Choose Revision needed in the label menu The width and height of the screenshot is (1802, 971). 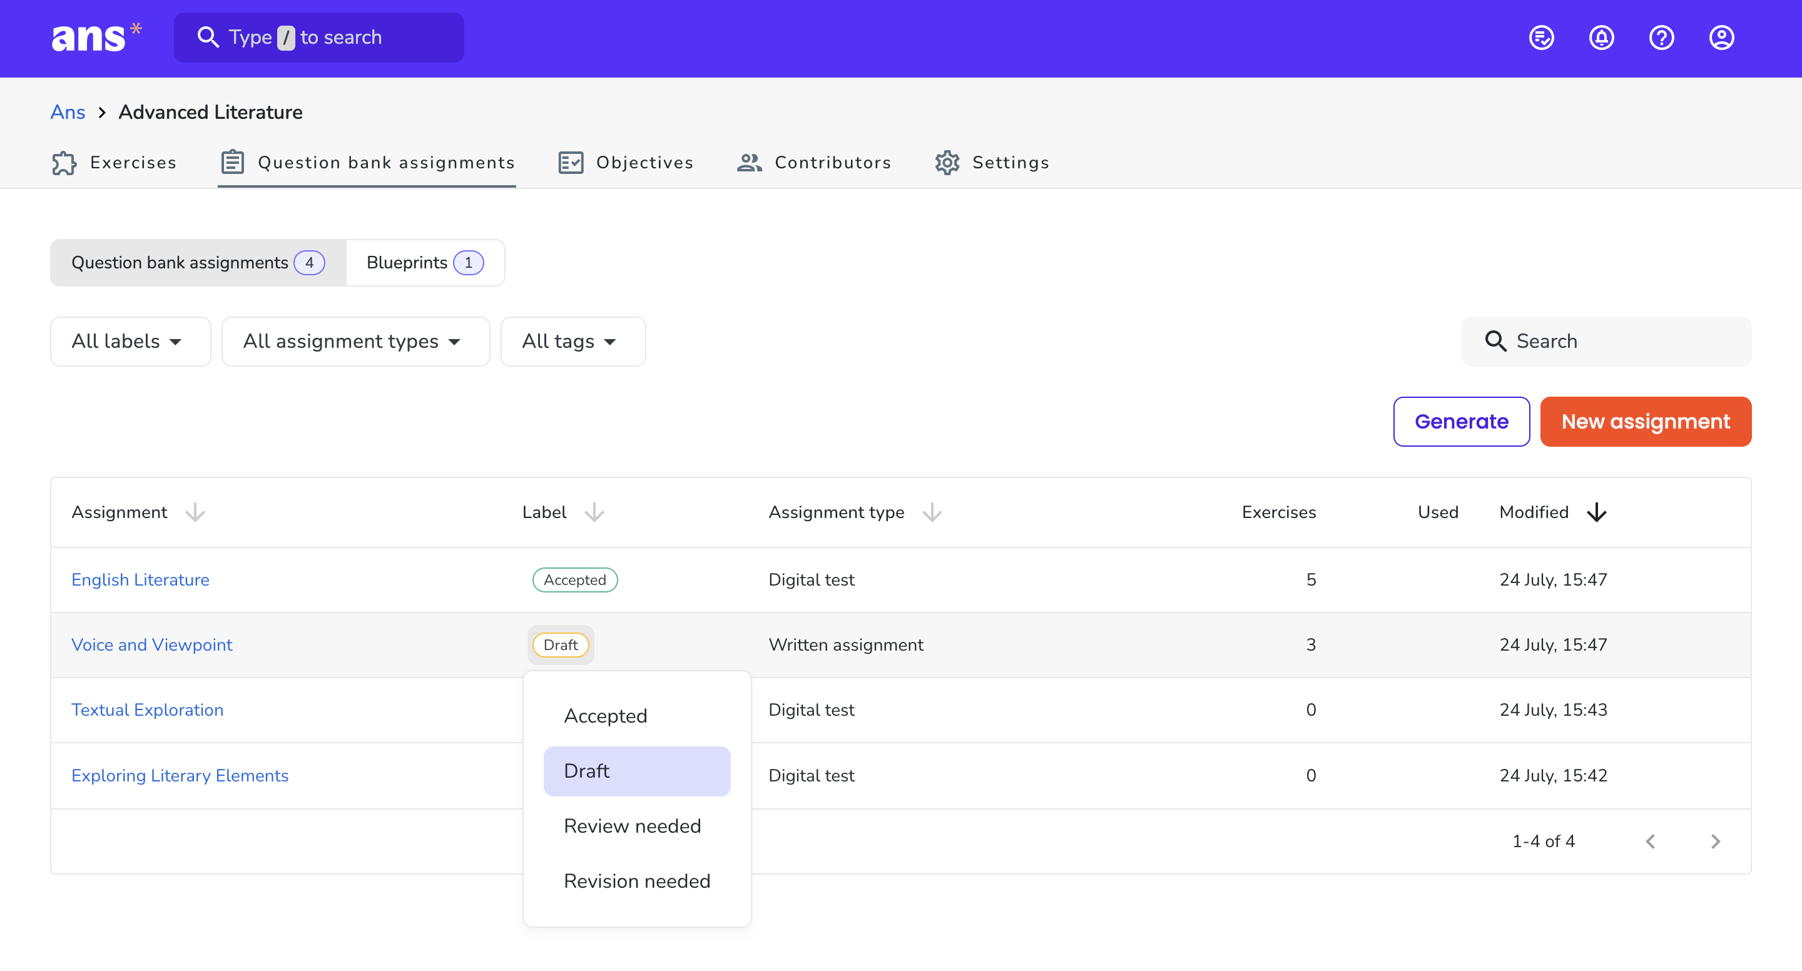pos(636,881)
